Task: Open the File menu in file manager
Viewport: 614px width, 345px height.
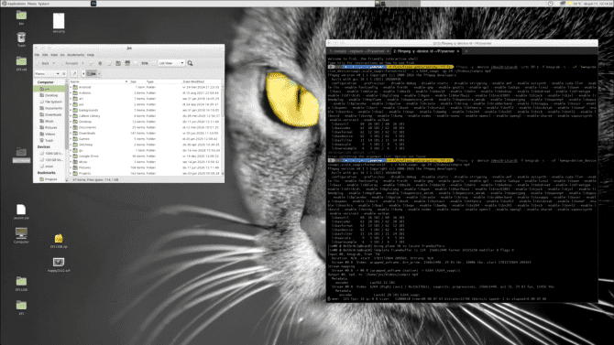Action: tap(37, 55)
